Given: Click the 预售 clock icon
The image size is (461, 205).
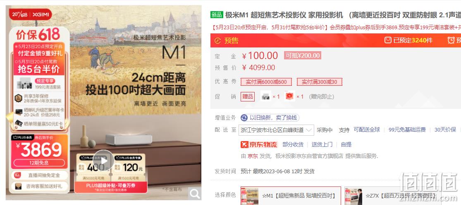Looking at the screenshot, I should (217, 41).
